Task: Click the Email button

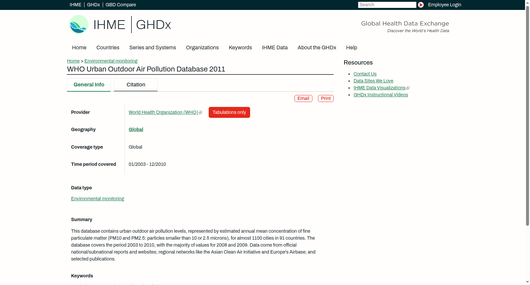Action: point(303,98)
